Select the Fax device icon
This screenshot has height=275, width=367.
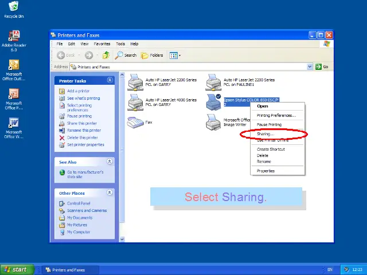(x=135, y=122)
